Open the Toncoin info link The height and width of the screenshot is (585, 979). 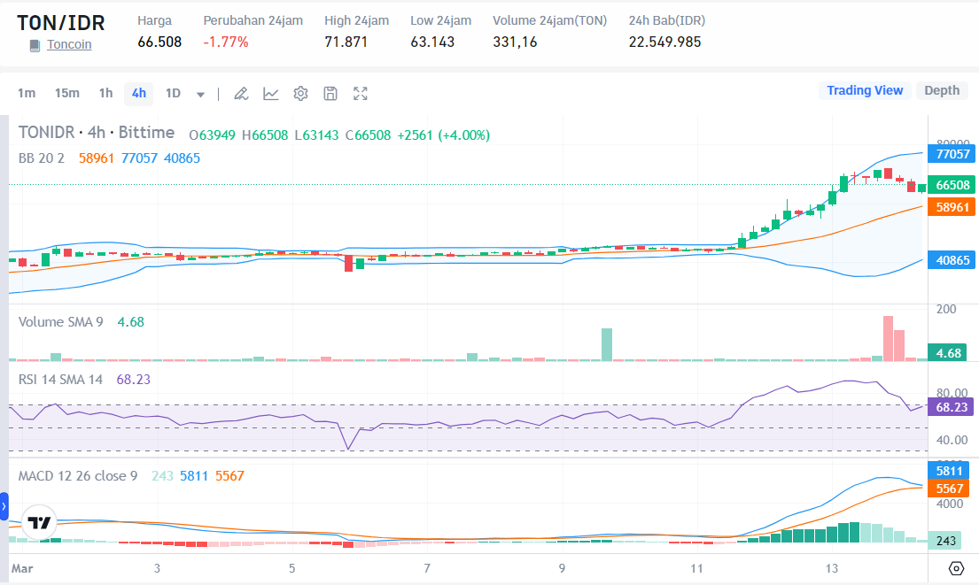69,45
